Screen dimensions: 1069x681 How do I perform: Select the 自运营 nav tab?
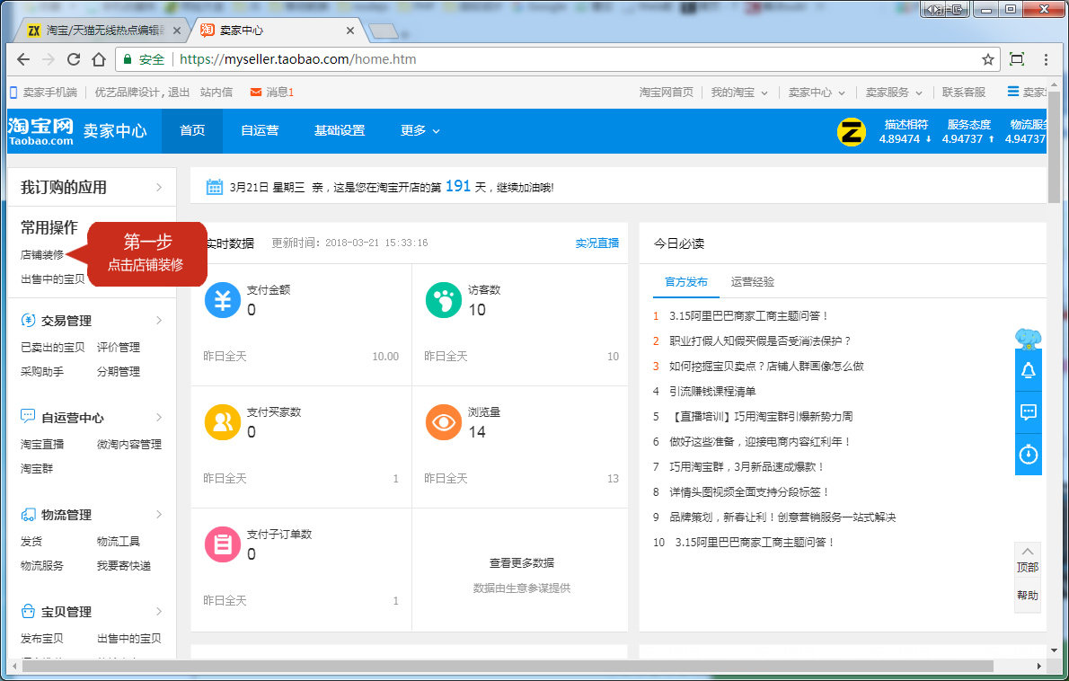pos(260,130)
